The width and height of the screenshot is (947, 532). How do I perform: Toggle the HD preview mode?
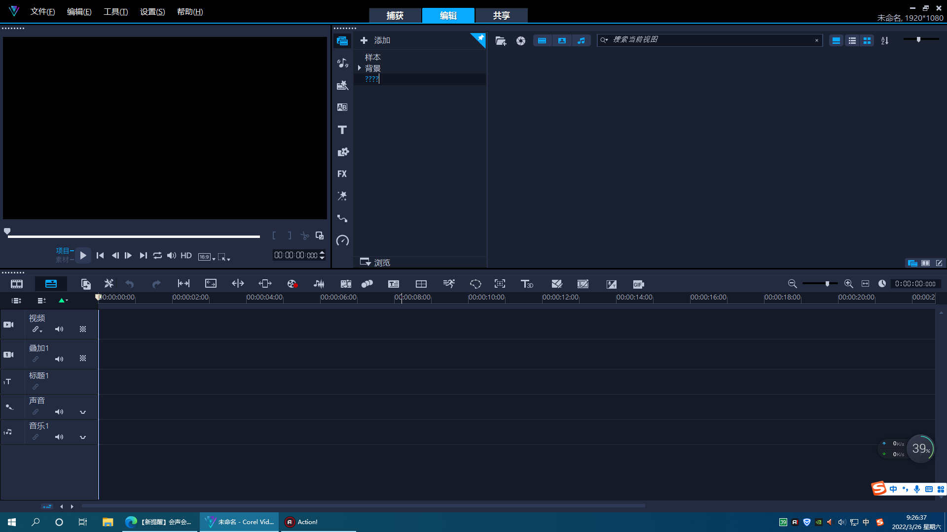(186, 256)
